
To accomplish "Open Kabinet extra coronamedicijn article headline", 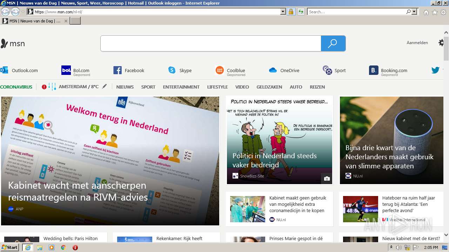I will [298, 204].
